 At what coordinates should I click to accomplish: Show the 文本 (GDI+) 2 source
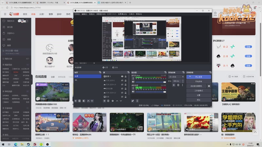[x=122, y=93]
